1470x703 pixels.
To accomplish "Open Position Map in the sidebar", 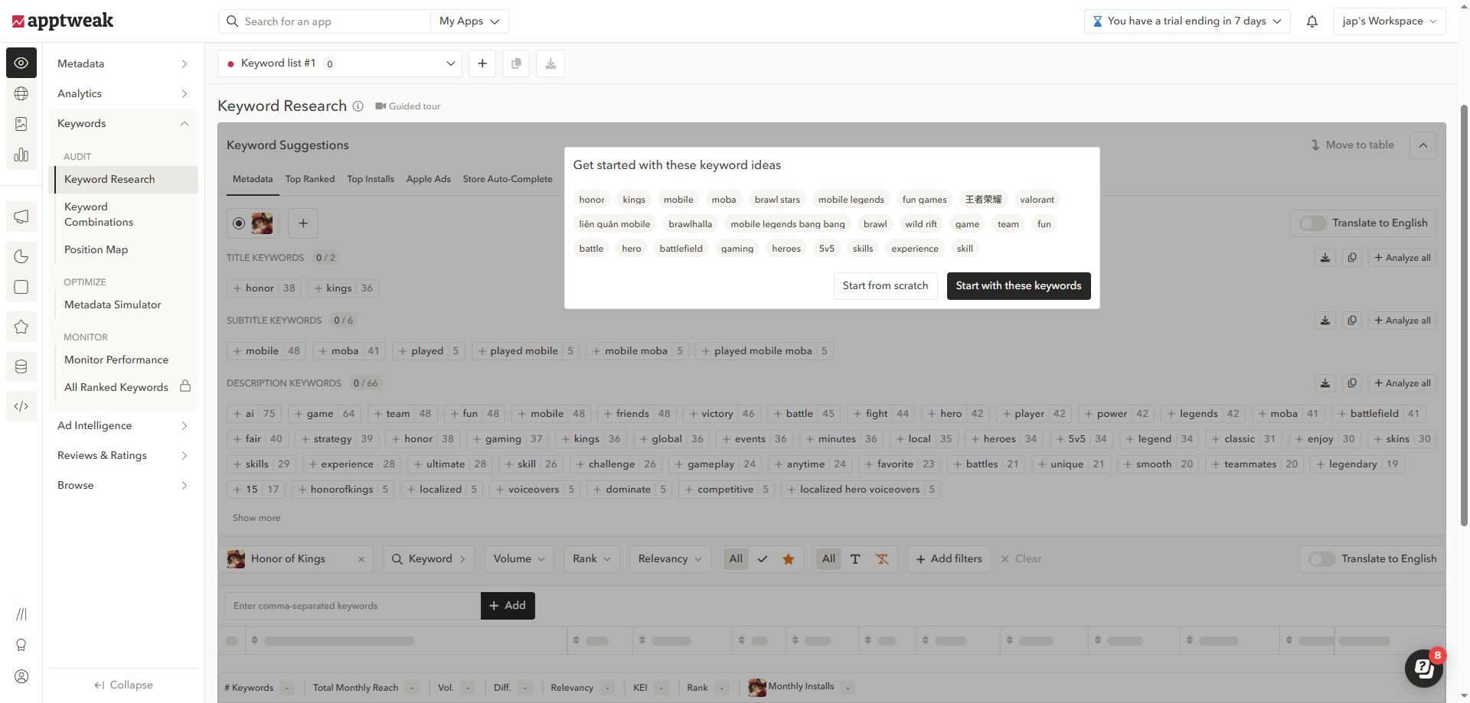I will (96, 249).
